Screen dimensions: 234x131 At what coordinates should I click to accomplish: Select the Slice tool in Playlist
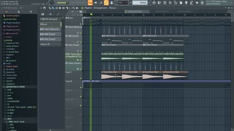[x=67, y=8]
